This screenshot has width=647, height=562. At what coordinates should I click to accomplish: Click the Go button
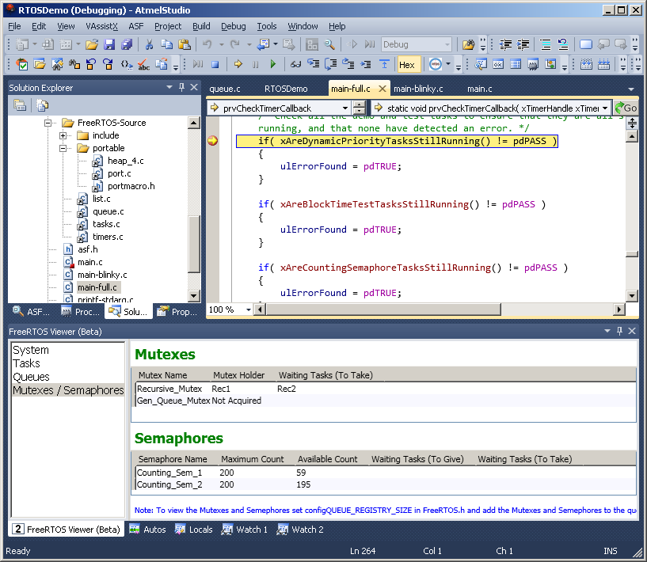click(626, 108)
